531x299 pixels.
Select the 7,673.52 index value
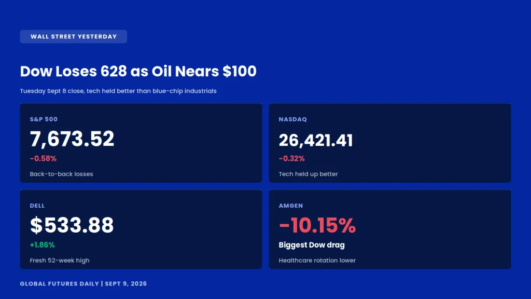coord(72,139)
